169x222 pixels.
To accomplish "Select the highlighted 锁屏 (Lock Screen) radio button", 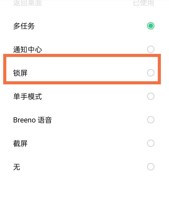I will (x=151, y=72).
